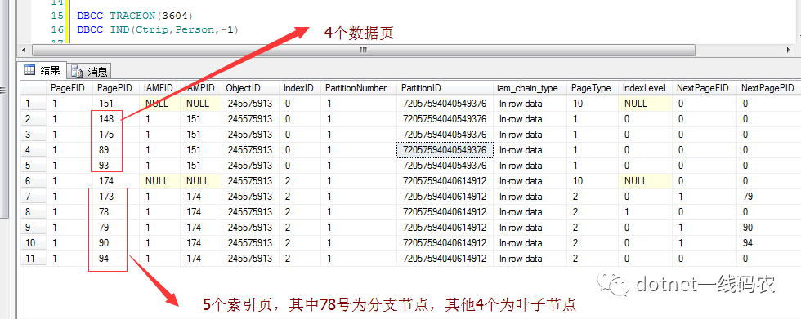Click line number 16 in editor gutter
The width and height of the screenshot is (801, 319).
[57, 29]
